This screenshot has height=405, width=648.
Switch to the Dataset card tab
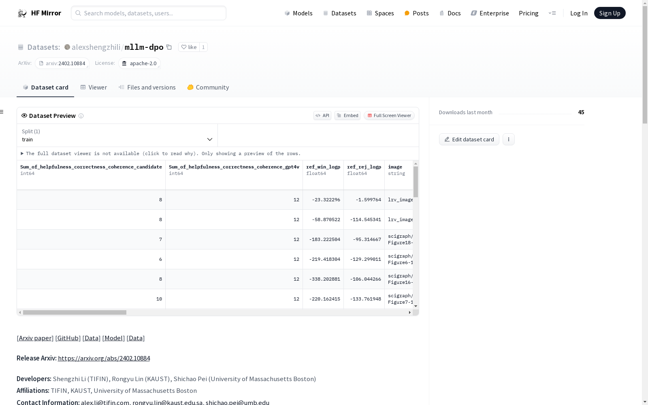coord(45,87)
